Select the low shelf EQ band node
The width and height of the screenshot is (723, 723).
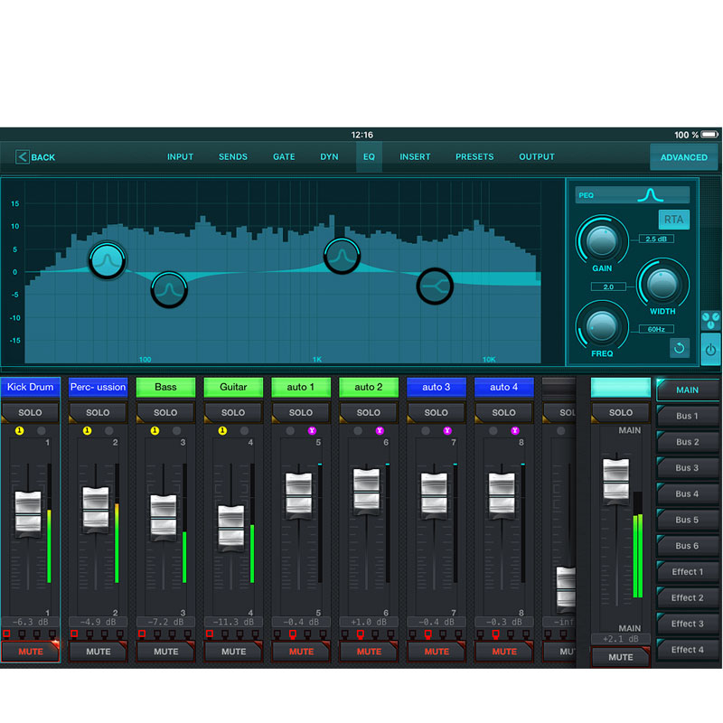tap(435, 286)
